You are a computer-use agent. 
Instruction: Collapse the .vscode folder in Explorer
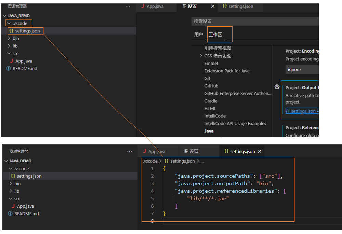(x=9, y=23)
